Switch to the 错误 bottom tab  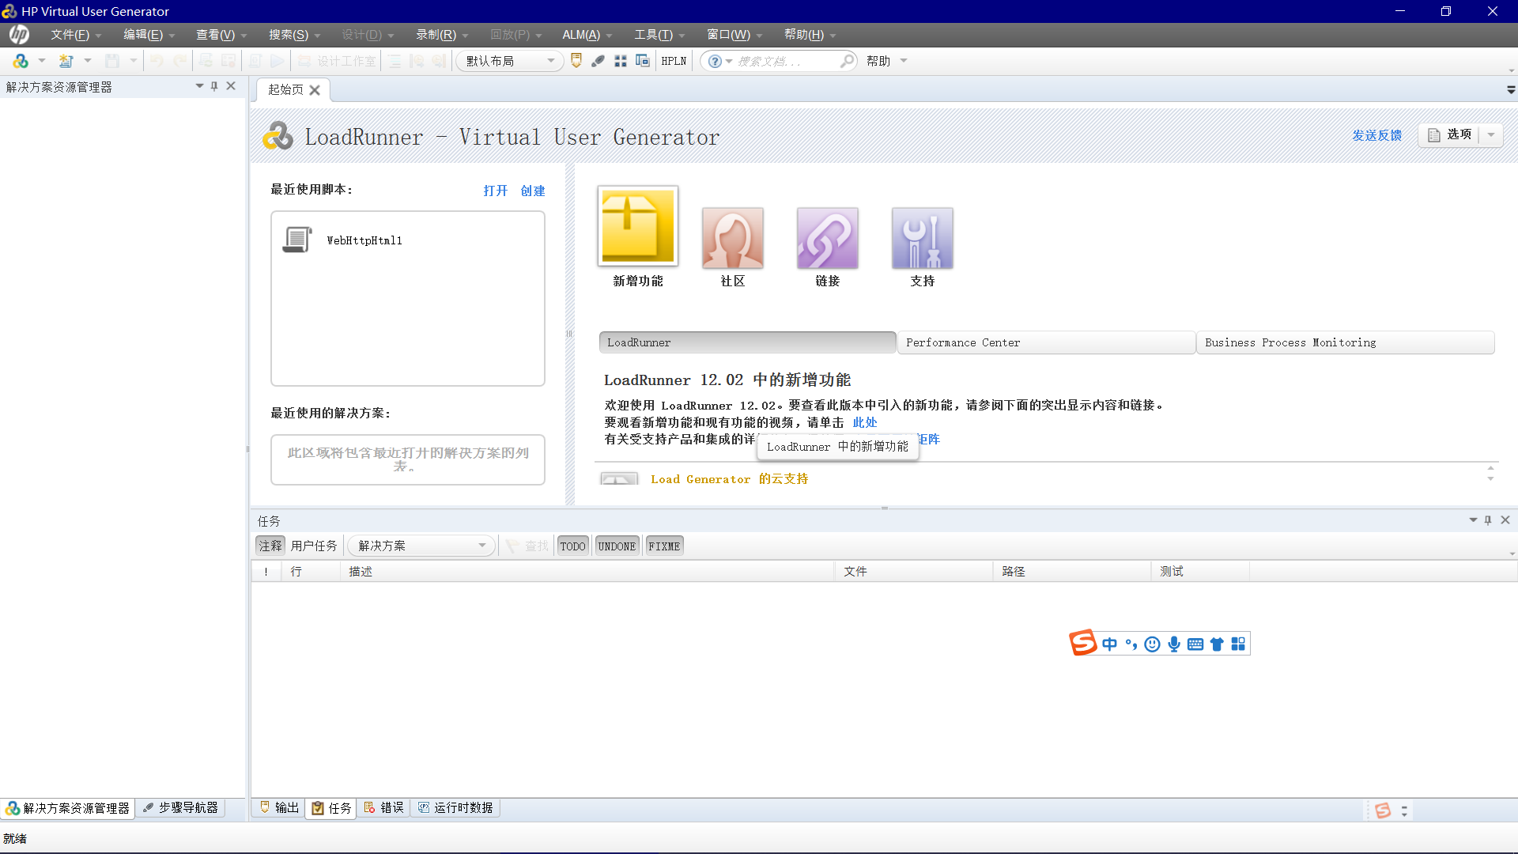point(384,807)
